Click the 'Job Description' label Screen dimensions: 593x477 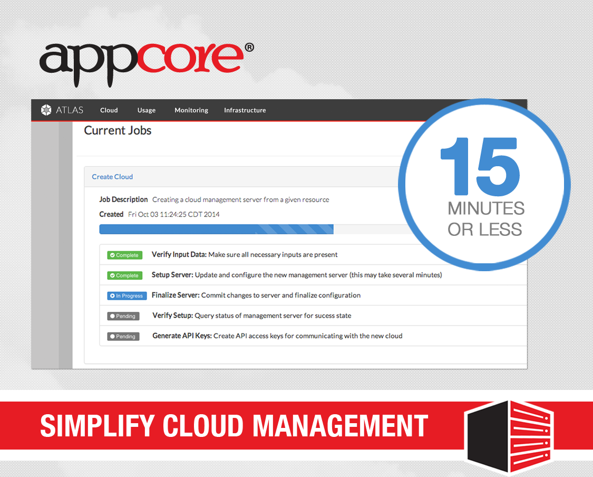123,199
